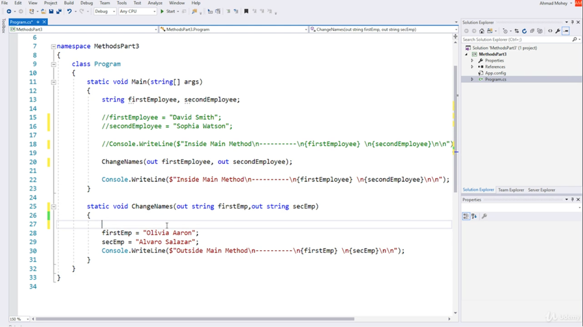583x327 pixels.
Task: Collapse the MethodsPart3 project node
Action: [466, 54]
